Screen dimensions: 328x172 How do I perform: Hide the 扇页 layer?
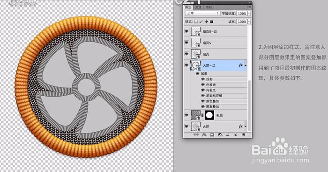(x=186, y=54)
